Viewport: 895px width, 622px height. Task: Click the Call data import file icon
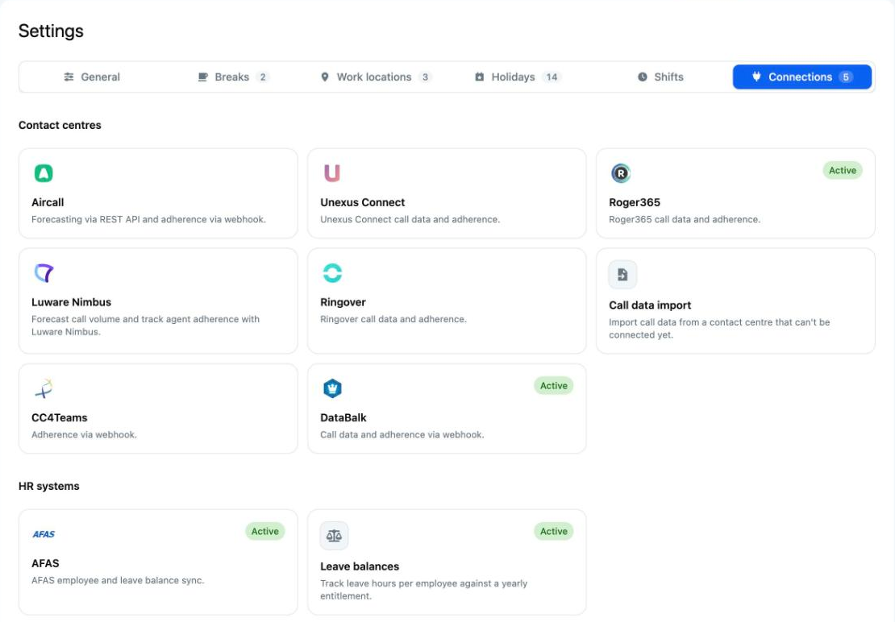(622, 275)
